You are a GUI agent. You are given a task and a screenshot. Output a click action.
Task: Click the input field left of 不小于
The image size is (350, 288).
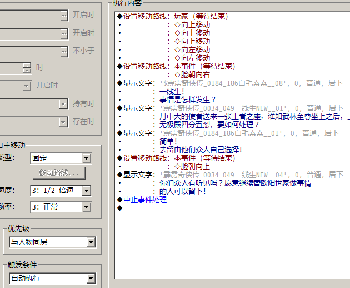click(30, 52)
